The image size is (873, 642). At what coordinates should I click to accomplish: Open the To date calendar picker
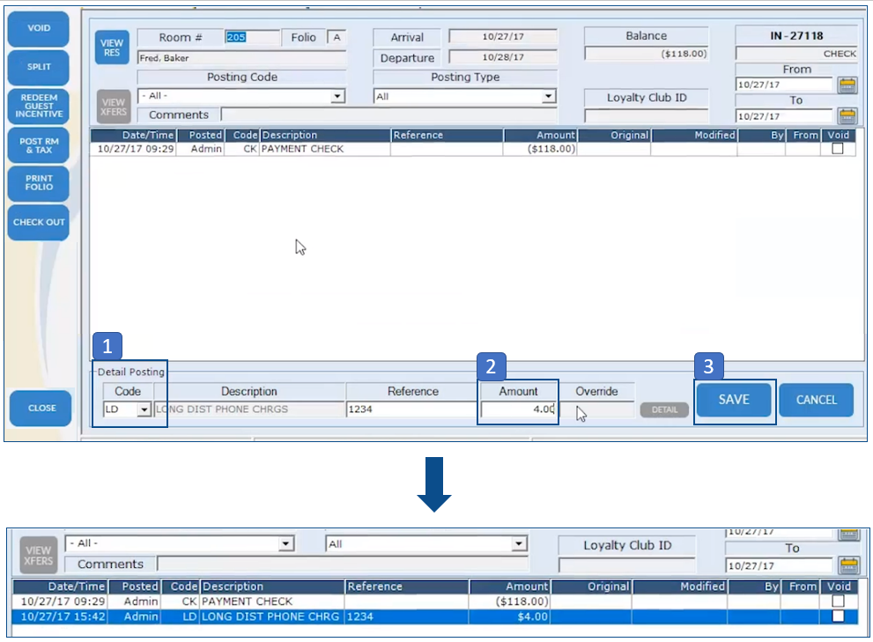pyautogui.click(x=847, y=116)
